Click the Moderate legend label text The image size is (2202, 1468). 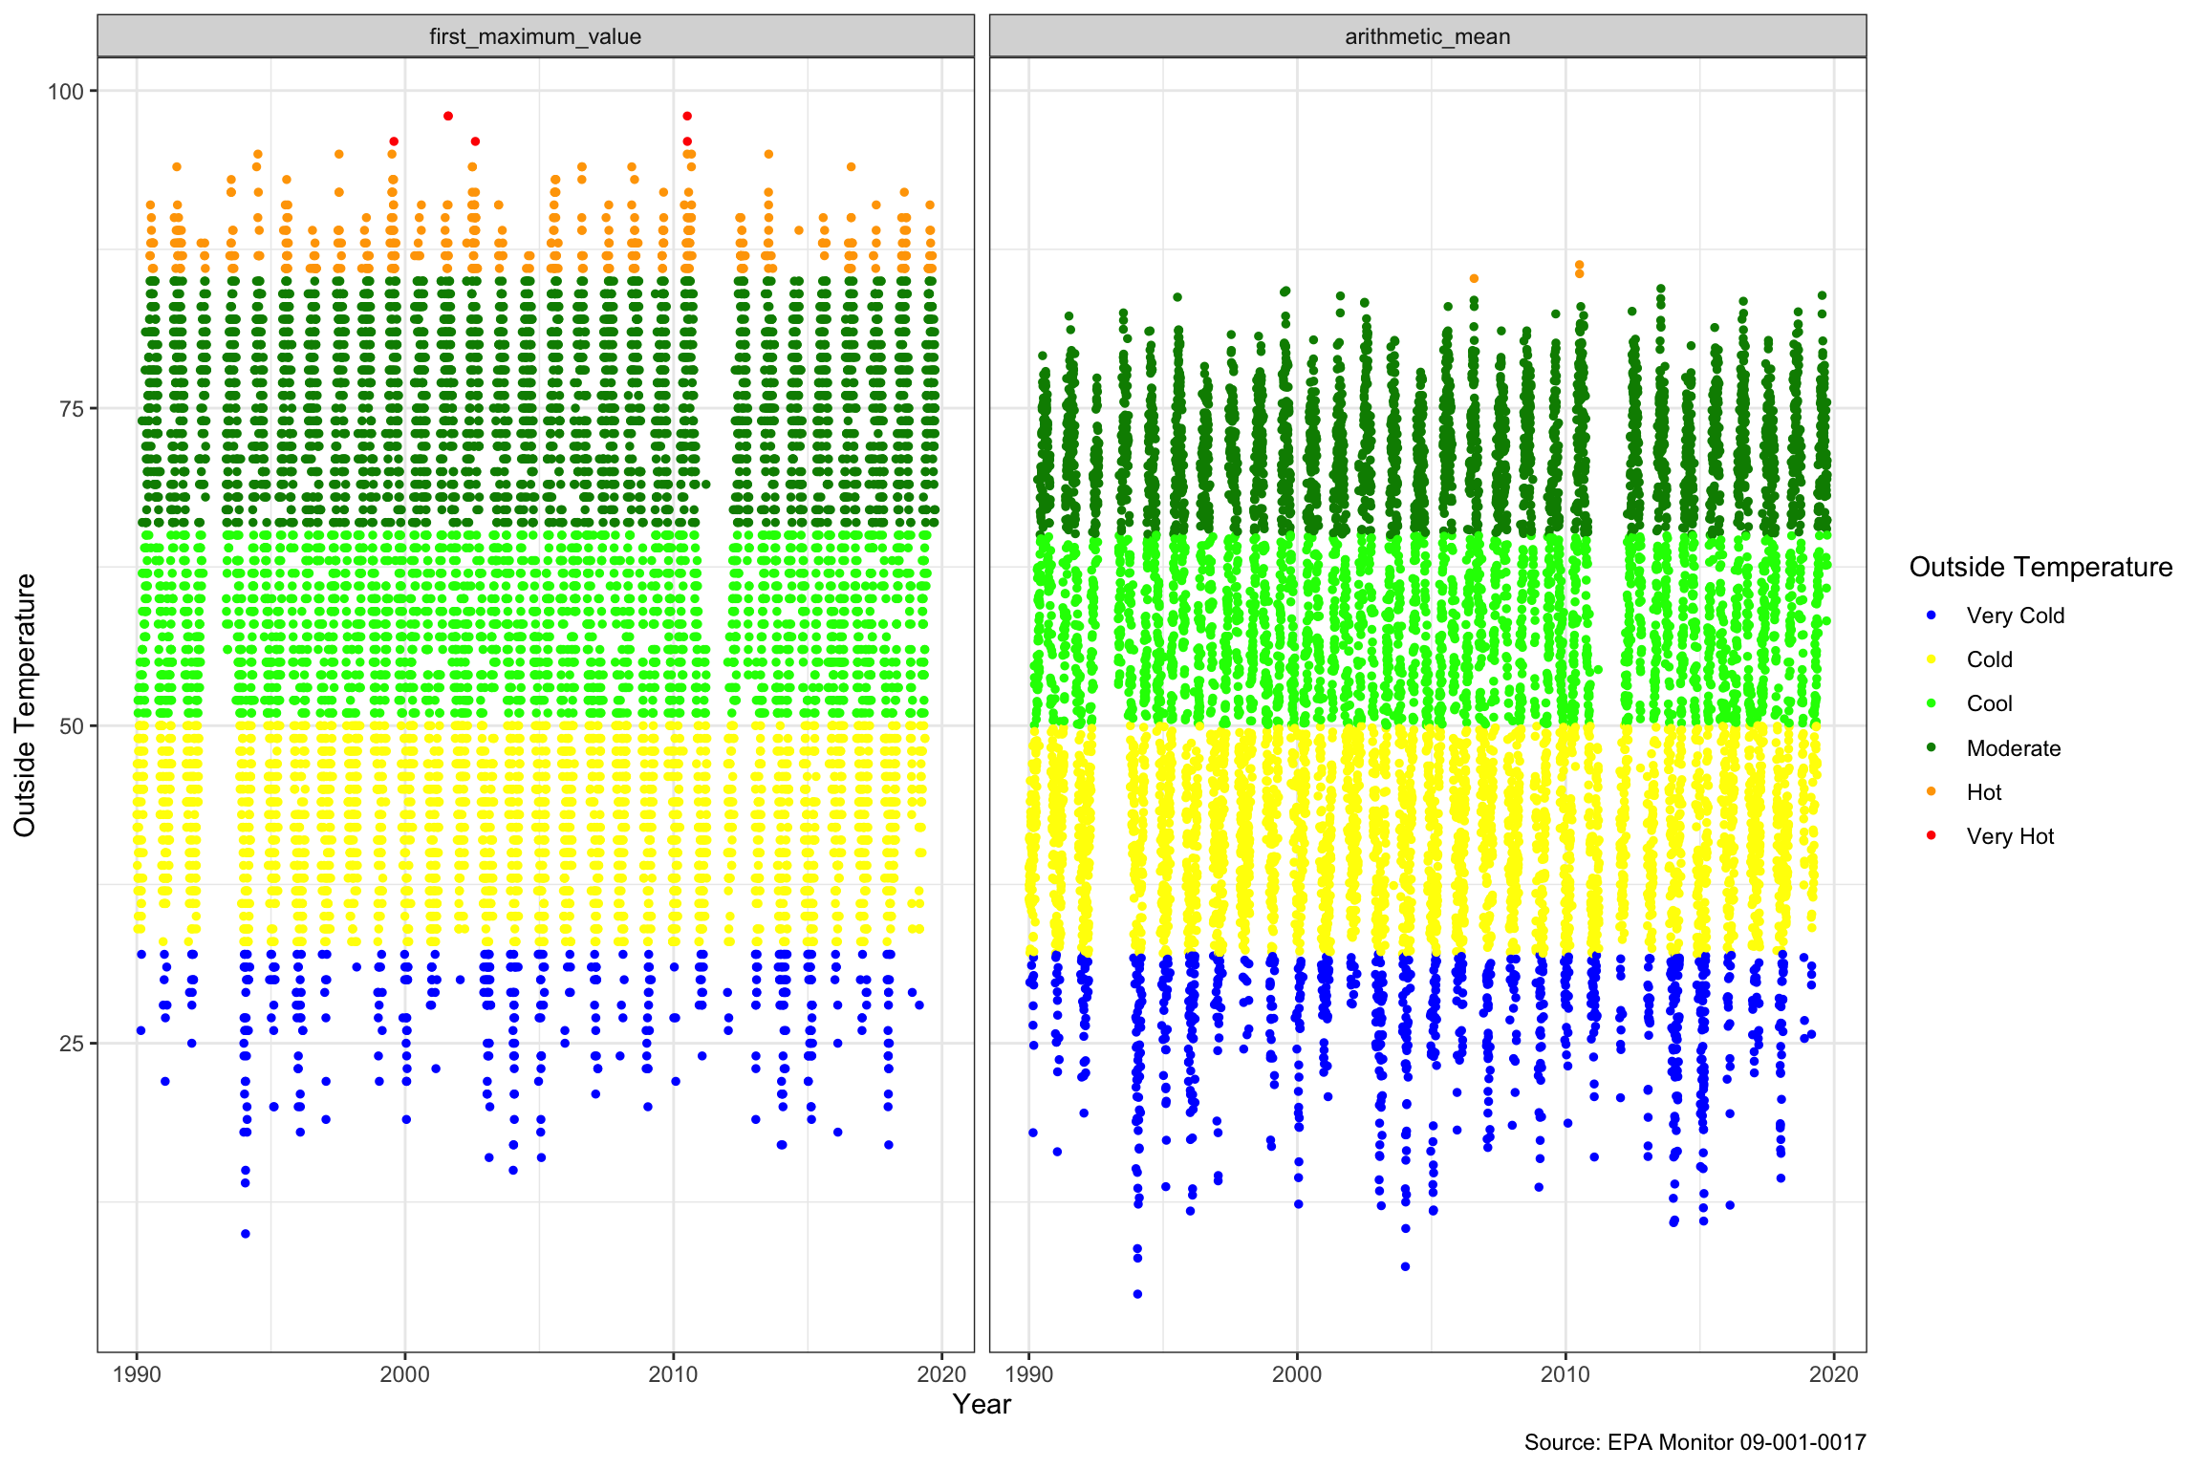click(x=2013, y=748)
